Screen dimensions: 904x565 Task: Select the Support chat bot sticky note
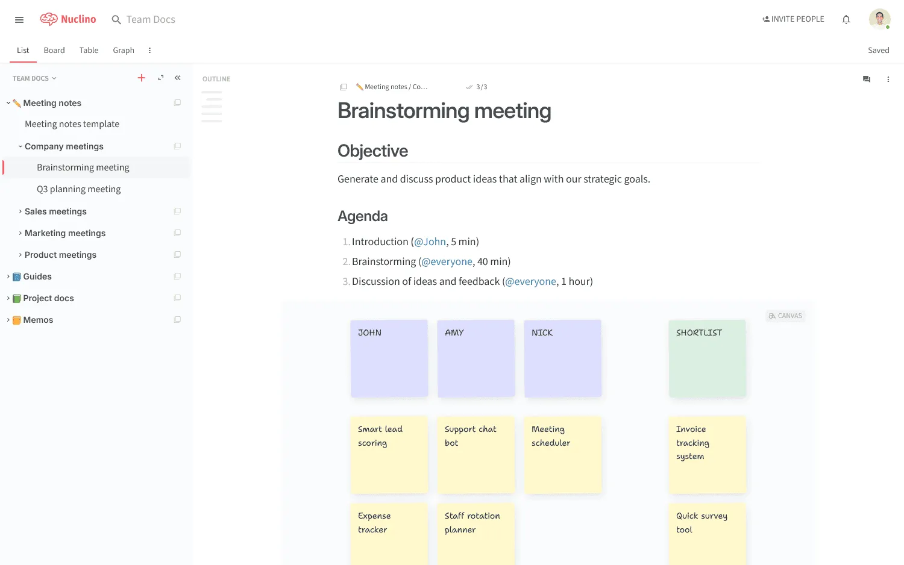point(476,455)
